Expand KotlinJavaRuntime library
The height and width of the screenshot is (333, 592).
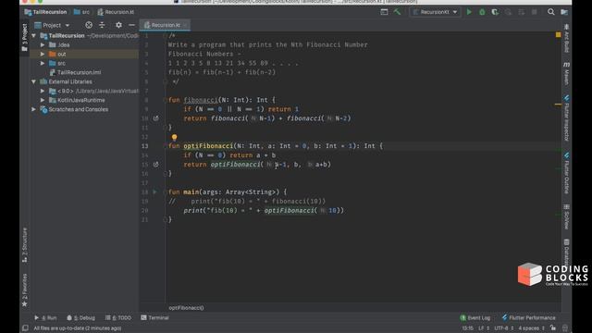(x=43, y=100)
